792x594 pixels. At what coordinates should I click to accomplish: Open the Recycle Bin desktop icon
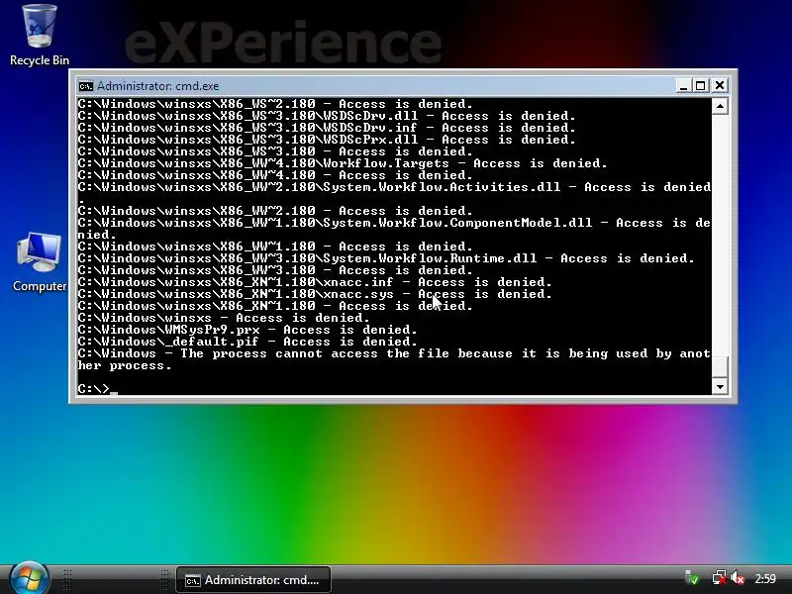point(40,36)
